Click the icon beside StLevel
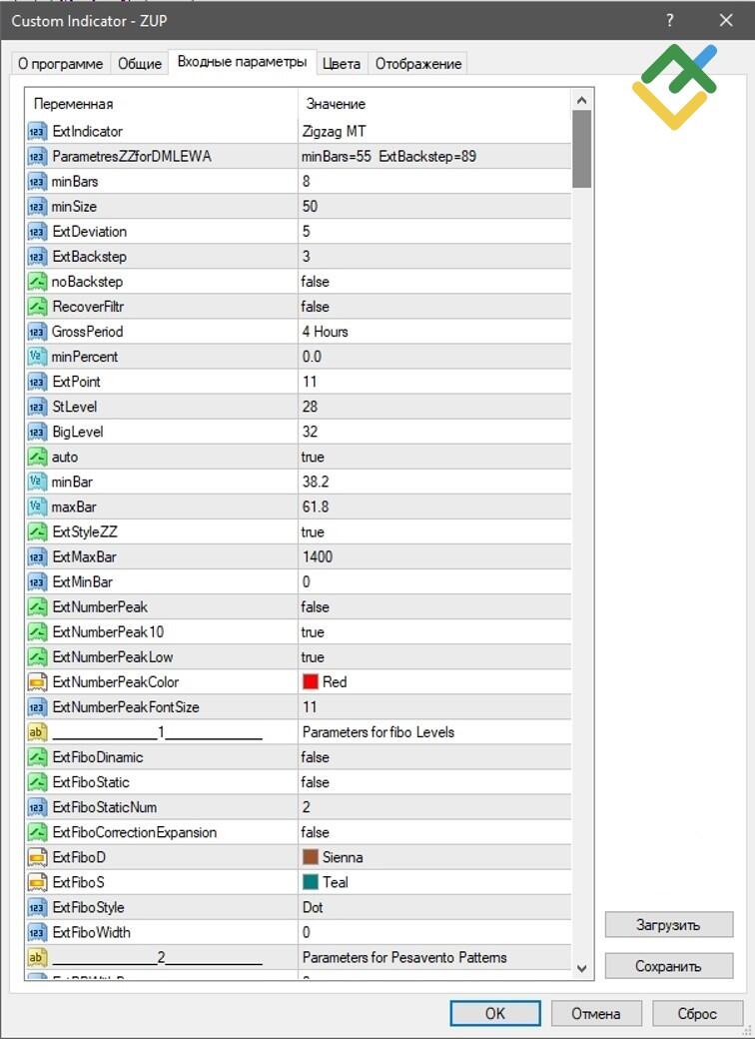755x1039 pixels. coord(37,407)
